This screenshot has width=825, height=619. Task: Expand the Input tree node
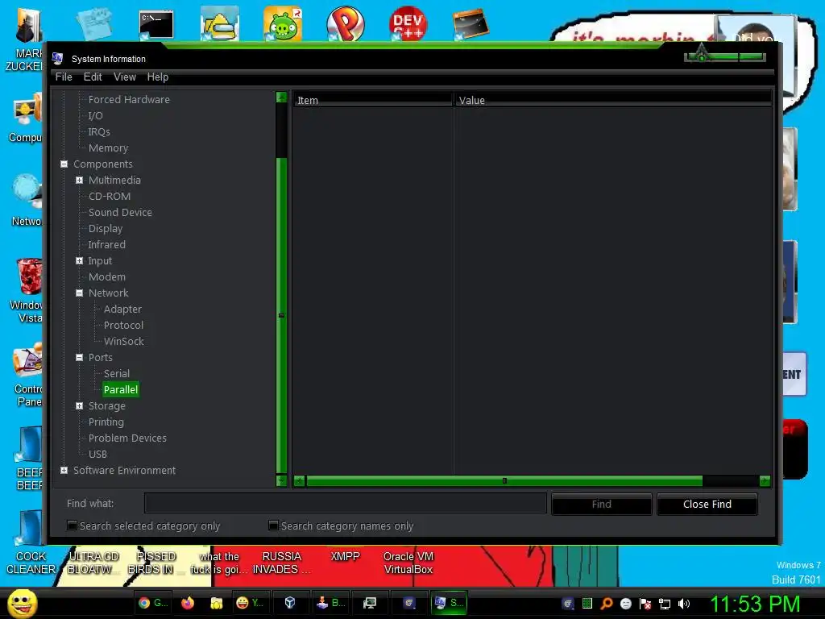(80, 260)
